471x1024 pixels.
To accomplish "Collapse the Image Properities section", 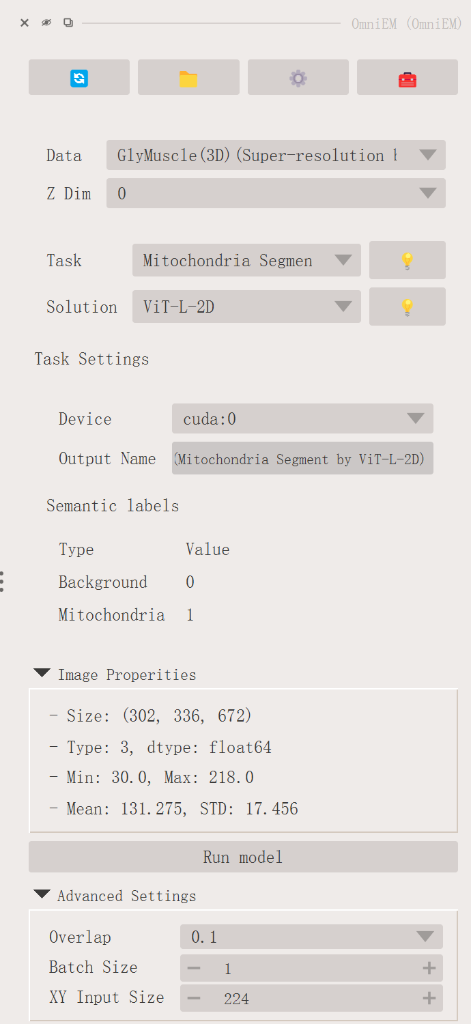I will pos(42,674).
